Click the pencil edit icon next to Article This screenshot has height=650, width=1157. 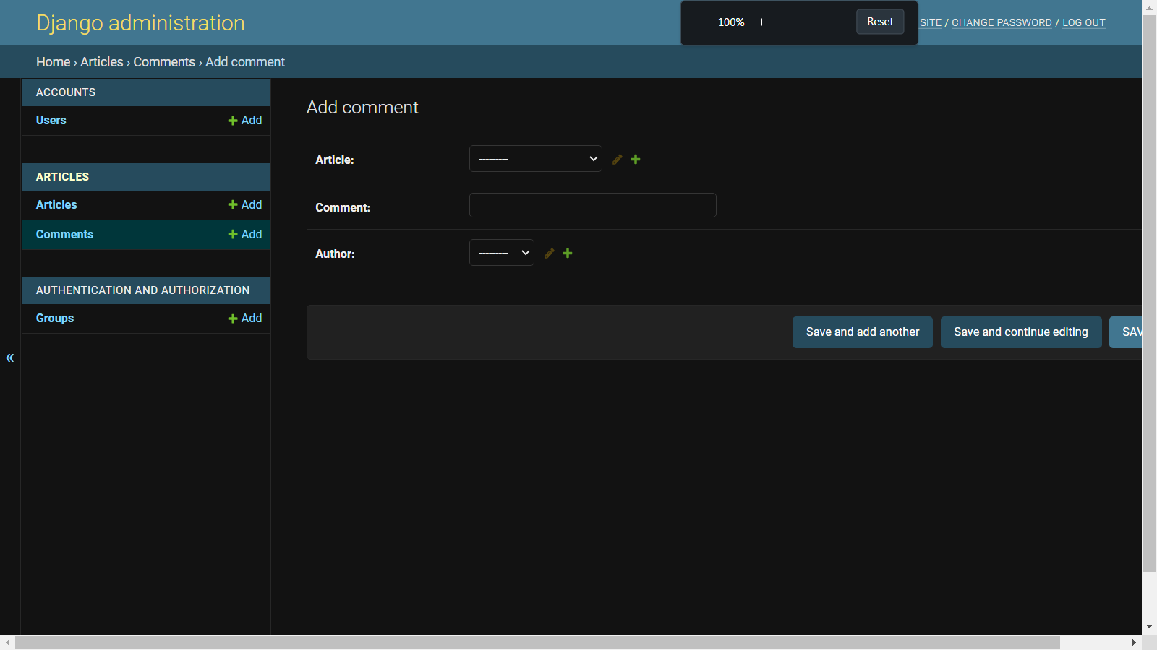tap(618, 160)
